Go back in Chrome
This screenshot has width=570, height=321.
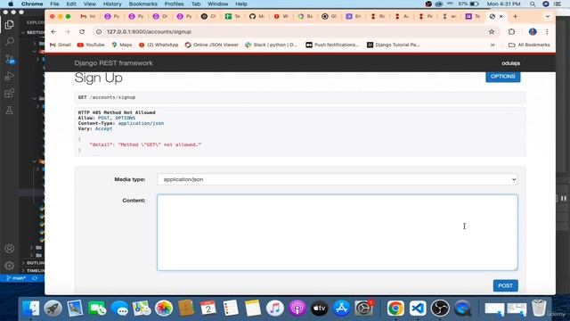click(53, 32)
